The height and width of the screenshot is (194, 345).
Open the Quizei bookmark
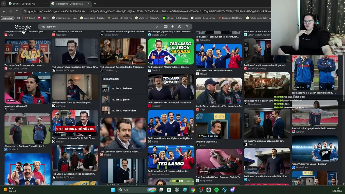[120, 18]
